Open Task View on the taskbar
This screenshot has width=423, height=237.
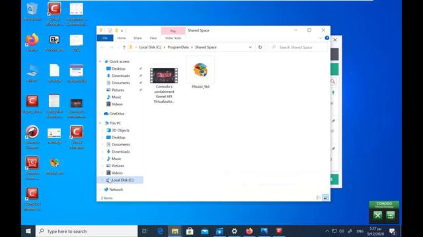(x=145, y=231)
